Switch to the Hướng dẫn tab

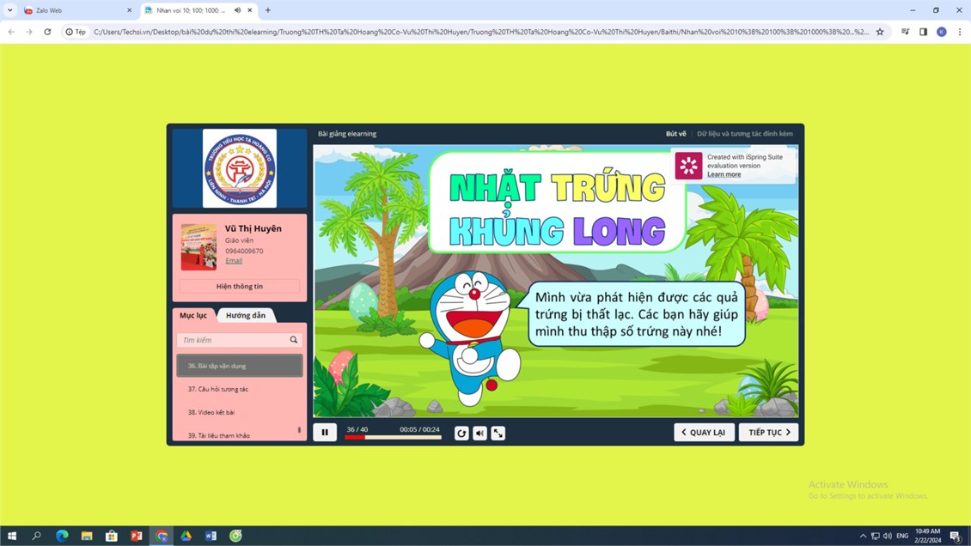coord(246,315)
